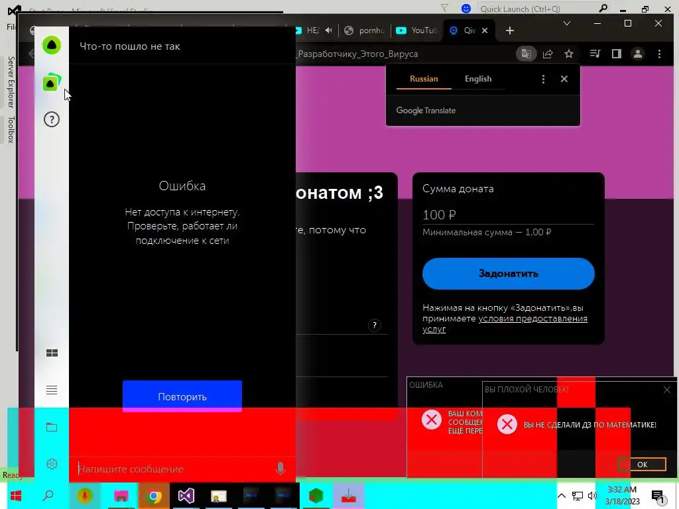Open the Toolbox side tab

point(11,129)
